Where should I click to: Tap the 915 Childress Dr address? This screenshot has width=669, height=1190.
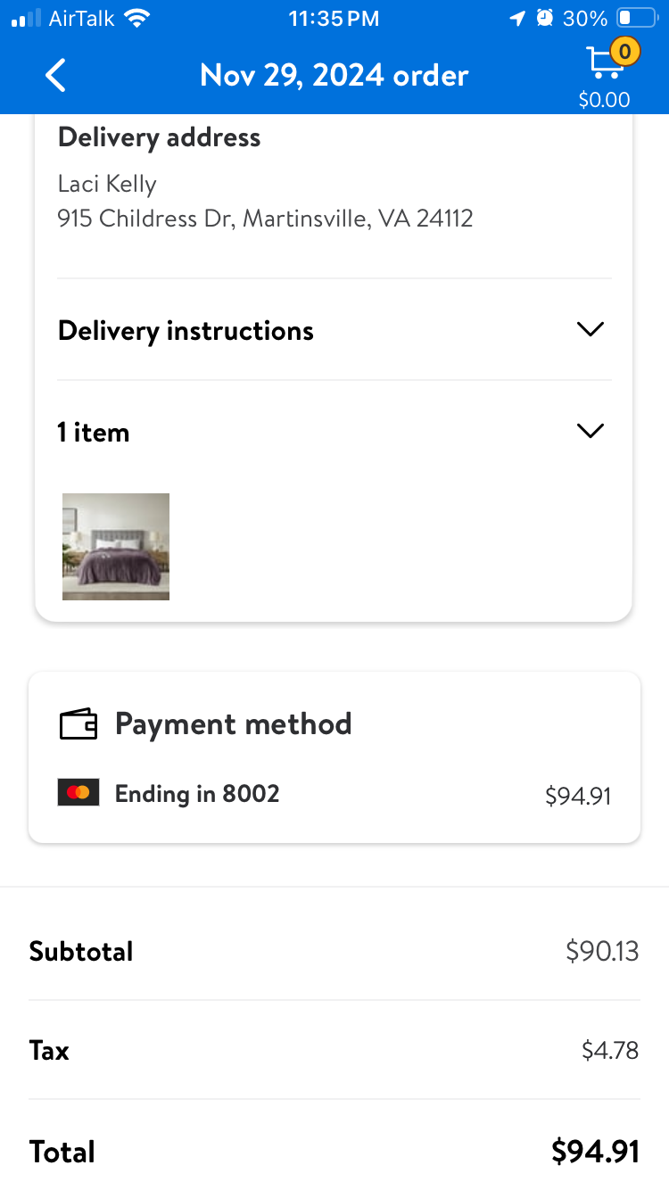[x=265, y=219]
